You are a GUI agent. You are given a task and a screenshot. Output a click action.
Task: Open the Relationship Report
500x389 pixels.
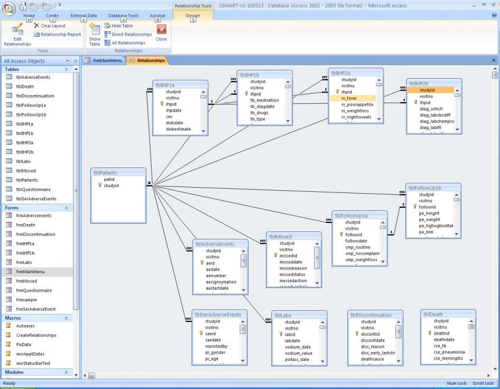[58, 34]
